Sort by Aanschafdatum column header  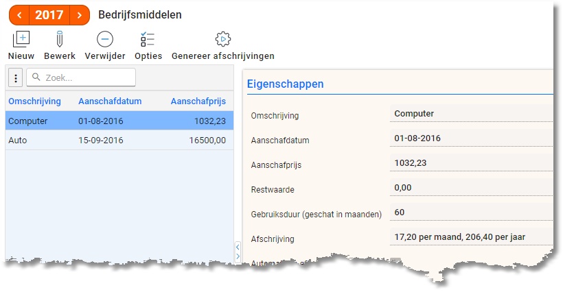click(110, 101)
